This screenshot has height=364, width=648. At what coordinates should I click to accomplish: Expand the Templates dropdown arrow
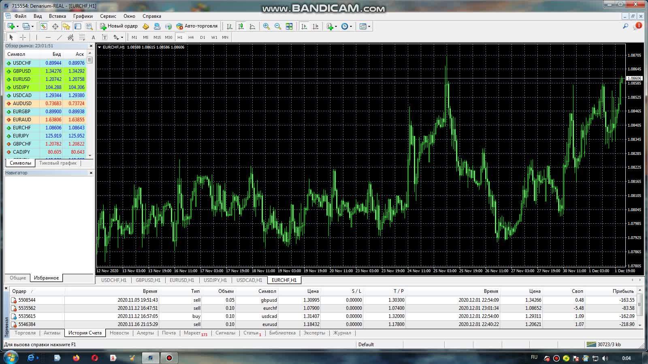[x=369, y=27]
